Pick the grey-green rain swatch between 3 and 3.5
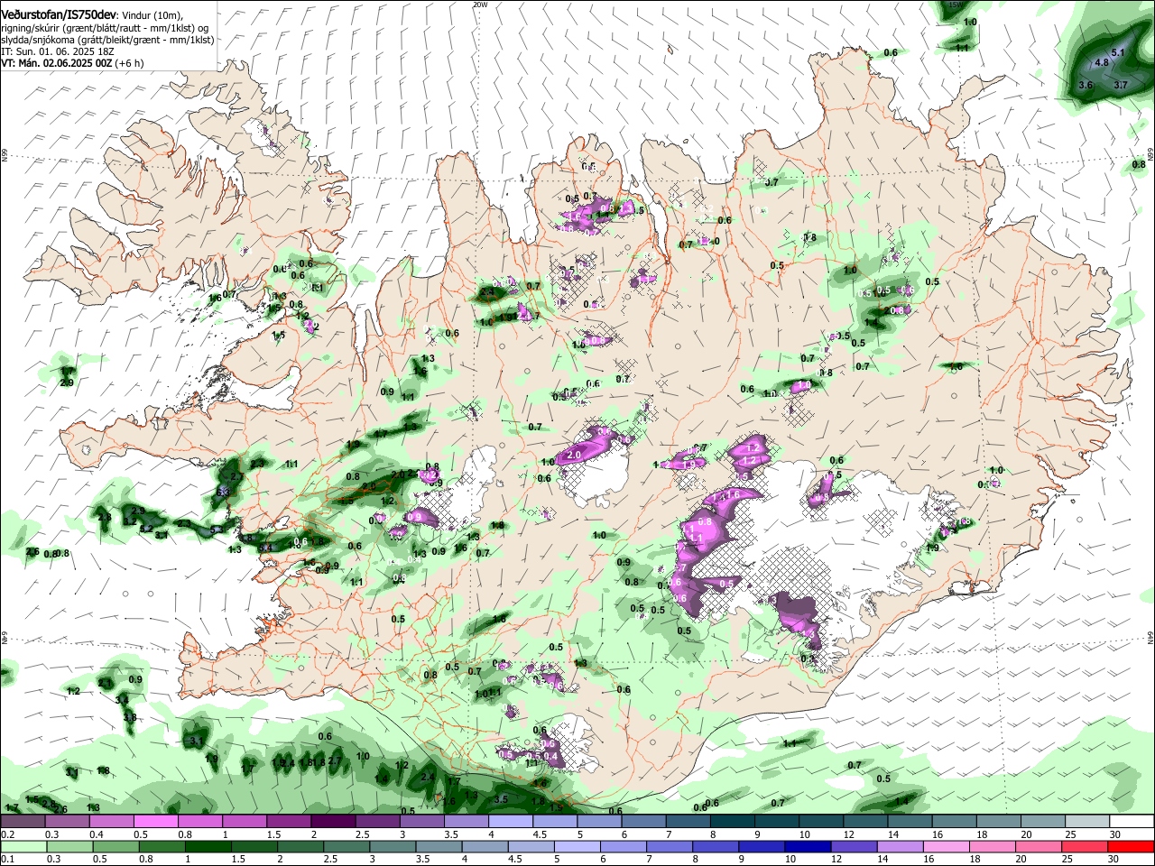The height and width of the screenshot is (866, 1155). pyautogui.click(x=392, y=847)
